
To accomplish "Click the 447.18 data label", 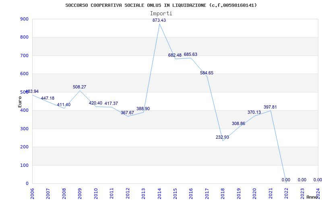I will pyautogui.click(x=47, y=98).
